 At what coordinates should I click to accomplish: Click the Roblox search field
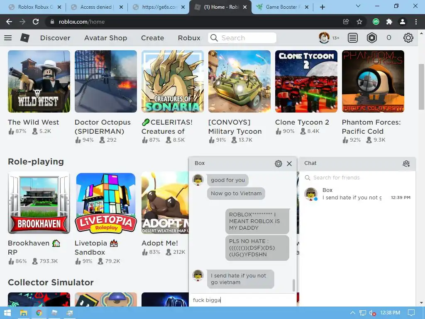[x=242, y=38]
